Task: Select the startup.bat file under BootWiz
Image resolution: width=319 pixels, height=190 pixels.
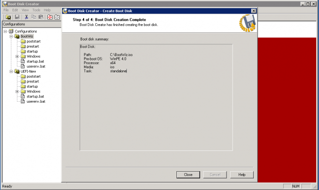Action: 35,61
